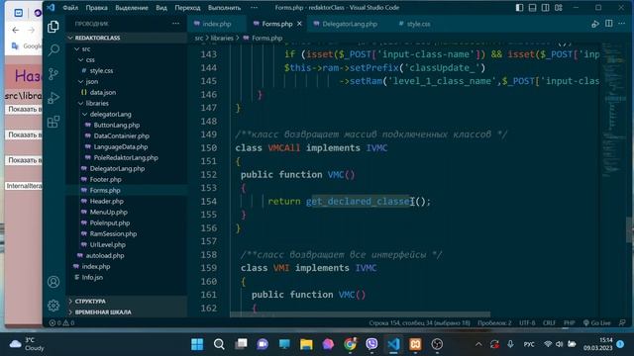Open the Search view in activity bar

(53, 50)
